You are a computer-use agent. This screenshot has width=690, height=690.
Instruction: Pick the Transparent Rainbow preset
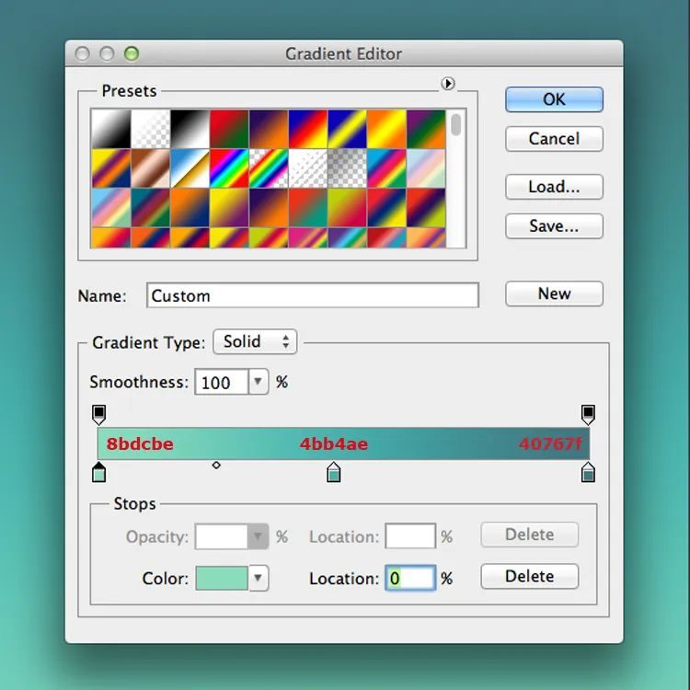coord(269,168)
